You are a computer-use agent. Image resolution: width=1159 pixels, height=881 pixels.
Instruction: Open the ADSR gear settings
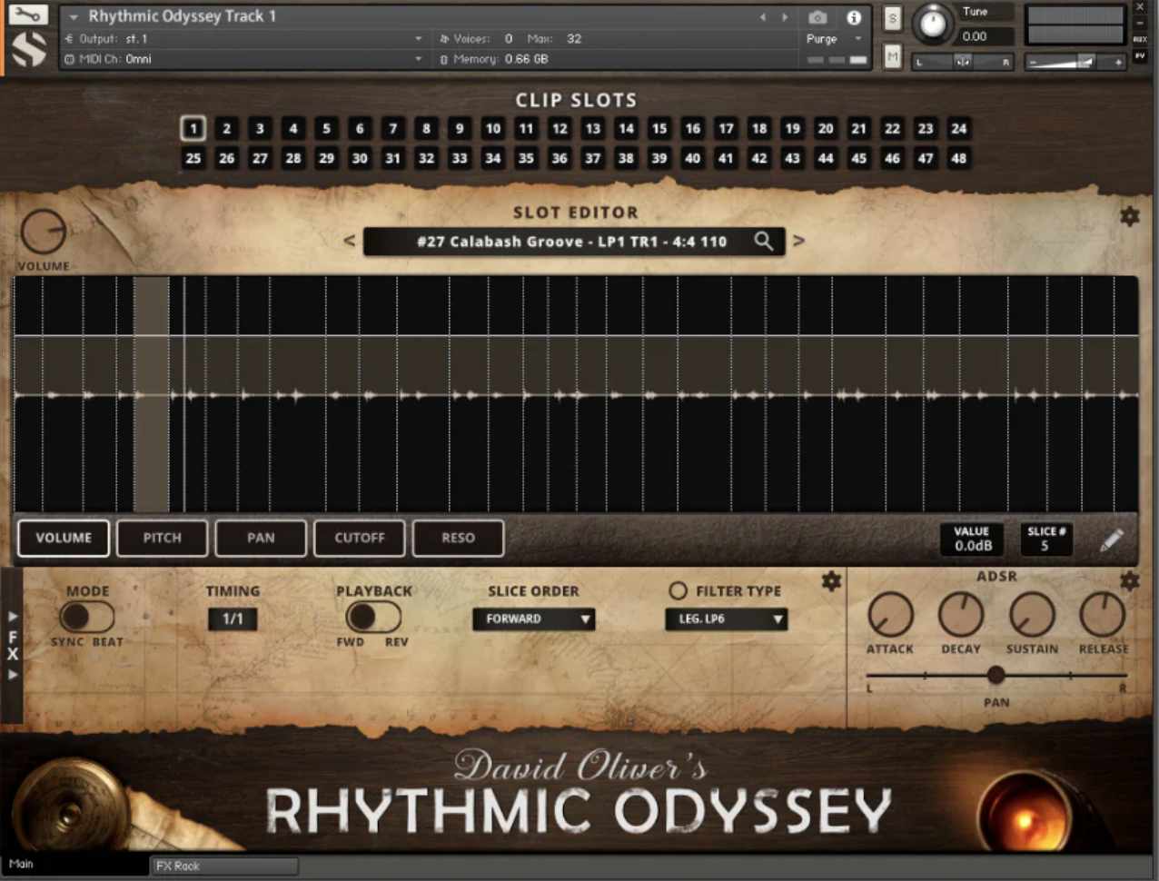(x=1129, y=580)
